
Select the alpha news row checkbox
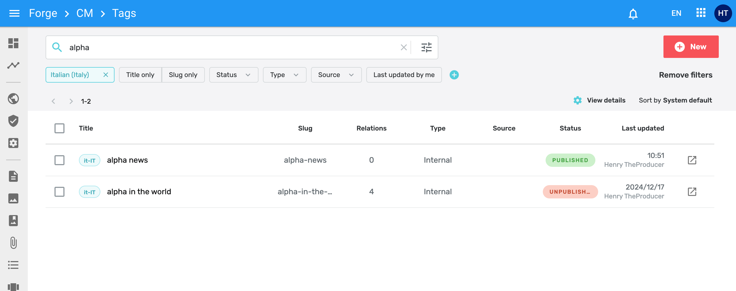tap(59, 160)
